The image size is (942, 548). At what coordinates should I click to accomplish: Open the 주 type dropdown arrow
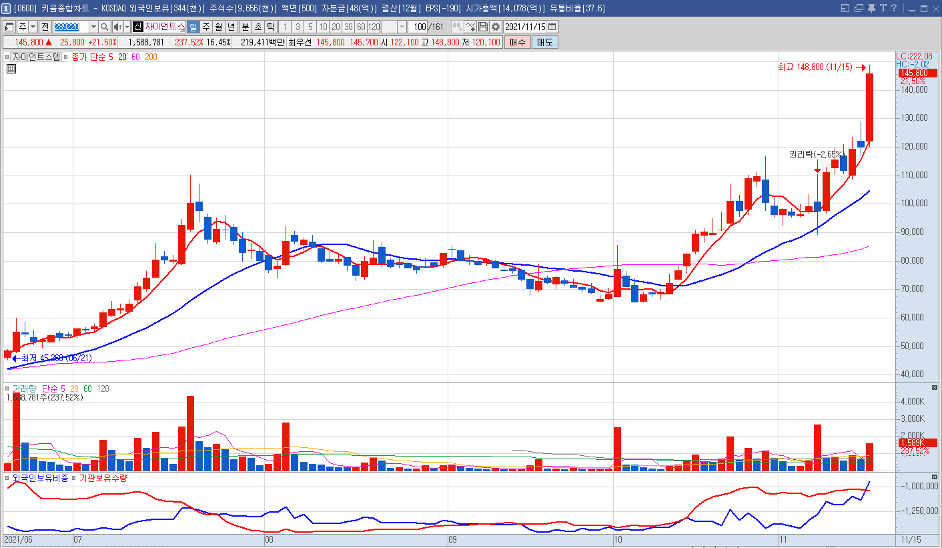(x=33, y=27)
